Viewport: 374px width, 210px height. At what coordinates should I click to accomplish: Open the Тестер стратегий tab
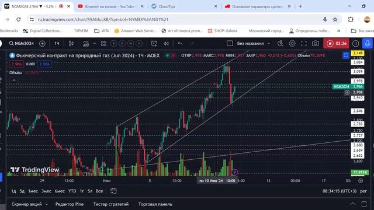coord(111,204)
